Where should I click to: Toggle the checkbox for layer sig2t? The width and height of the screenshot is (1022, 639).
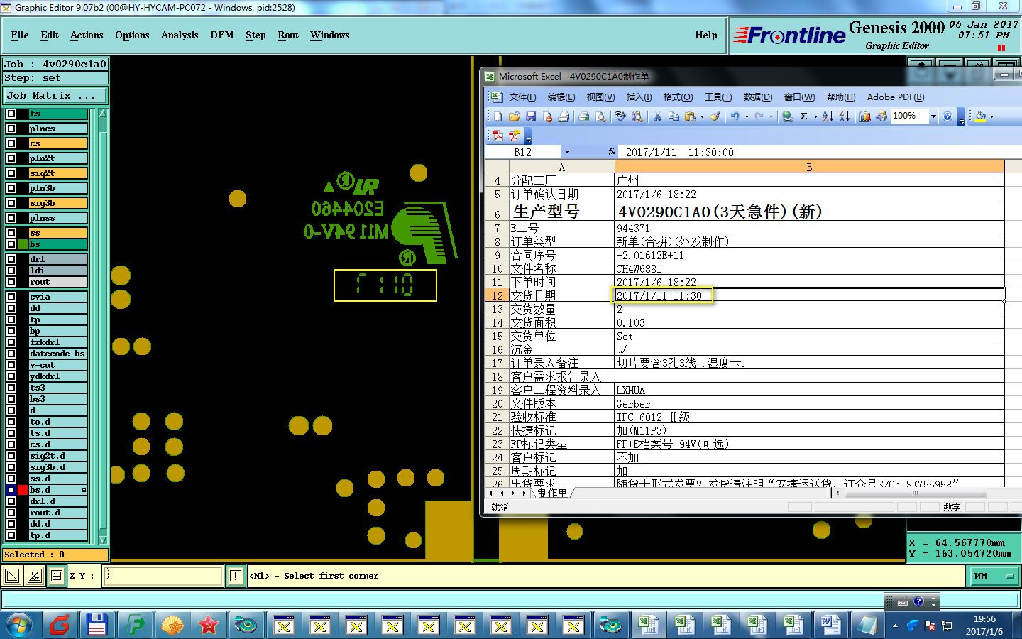pyautogui.click(x=11, y=173)
